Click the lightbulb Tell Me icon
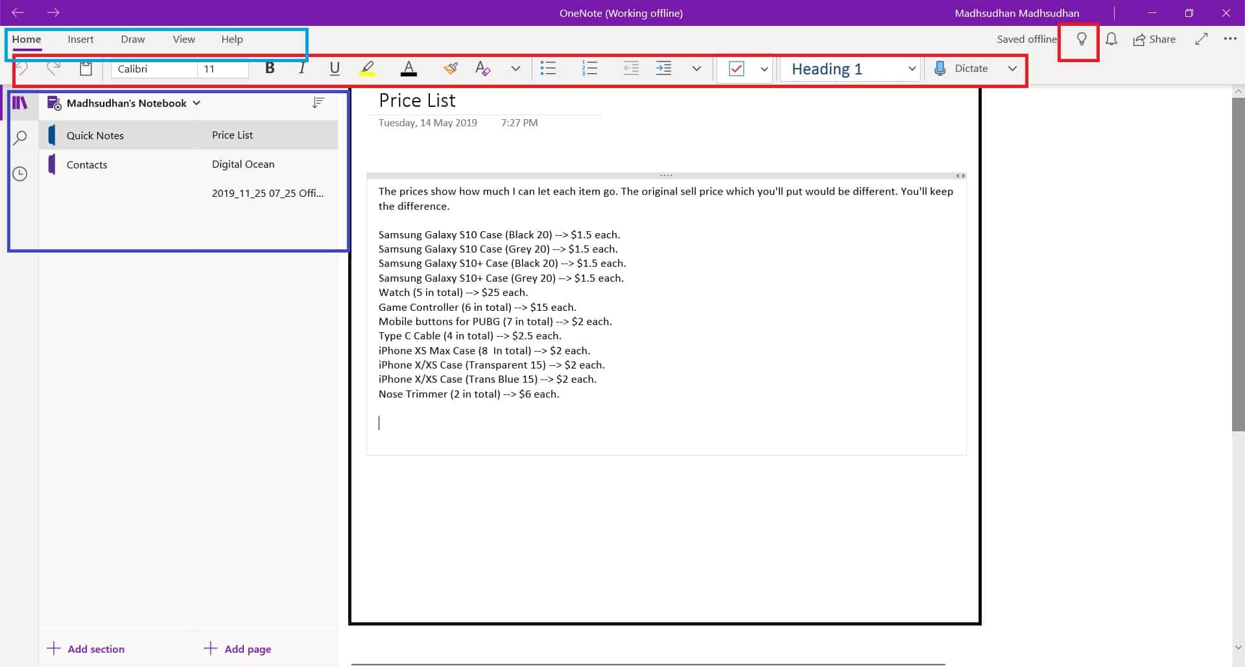 pos(1081,40)
